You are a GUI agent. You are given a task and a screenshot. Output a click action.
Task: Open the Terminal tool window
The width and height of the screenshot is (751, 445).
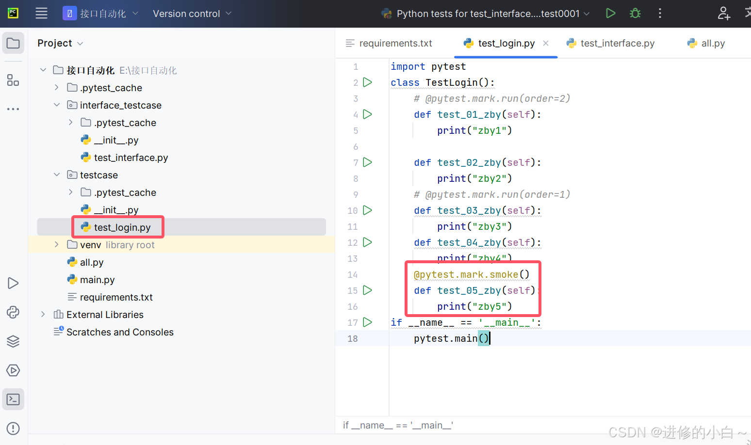pos(13,399)
